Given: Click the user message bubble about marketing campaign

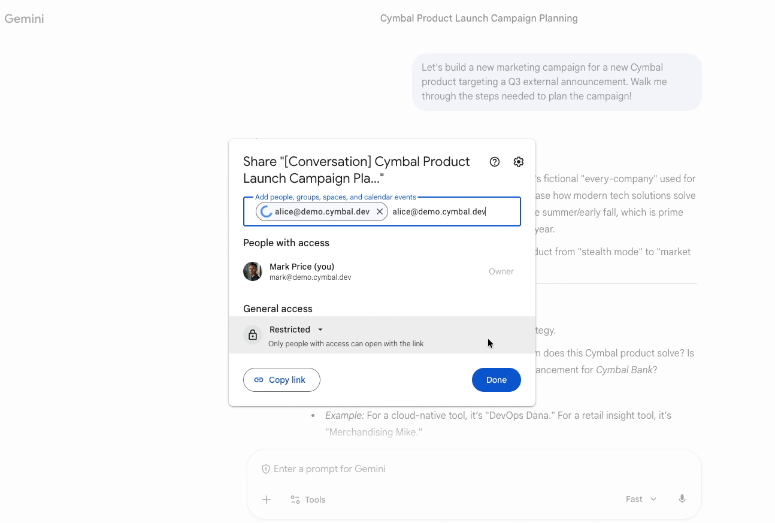Looking at the screenshot, I should [x=557, y=82].
